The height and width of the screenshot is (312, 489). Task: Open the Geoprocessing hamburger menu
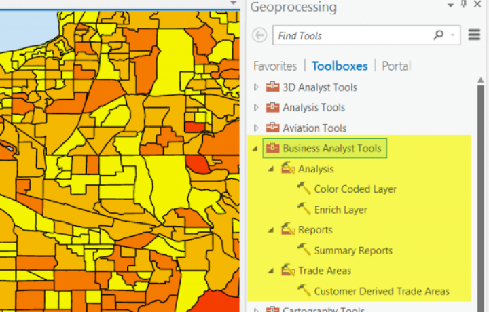pyautogui.click(x=474, y=35)
